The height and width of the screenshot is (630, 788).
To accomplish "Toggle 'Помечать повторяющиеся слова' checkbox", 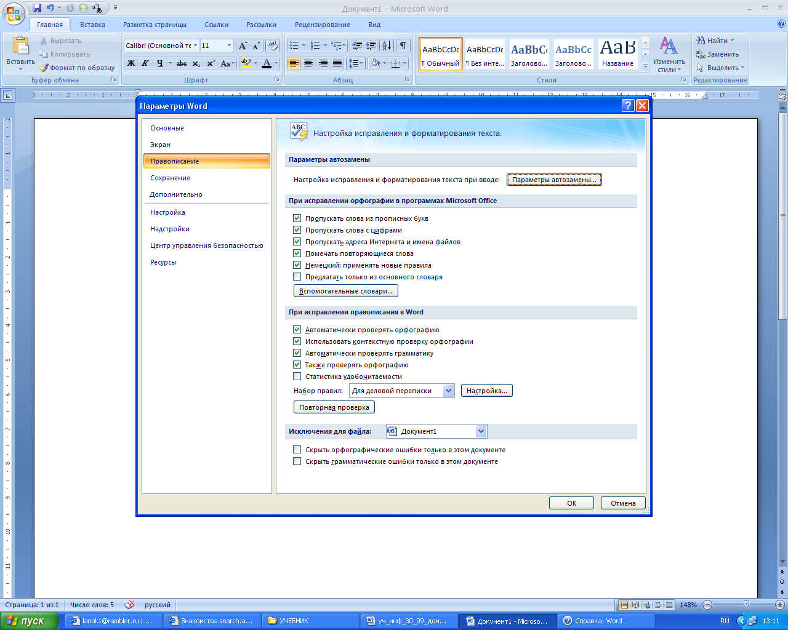I will (297, 253).
